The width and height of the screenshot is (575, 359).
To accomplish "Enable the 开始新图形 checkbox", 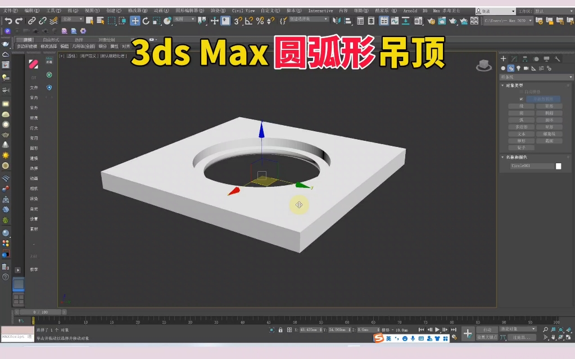I will click(522, 99).
